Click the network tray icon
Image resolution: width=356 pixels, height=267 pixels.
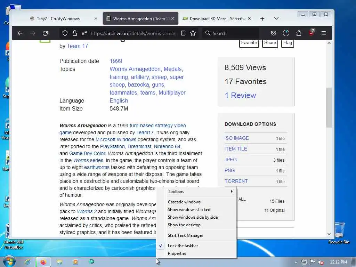[x=304, y=262]
